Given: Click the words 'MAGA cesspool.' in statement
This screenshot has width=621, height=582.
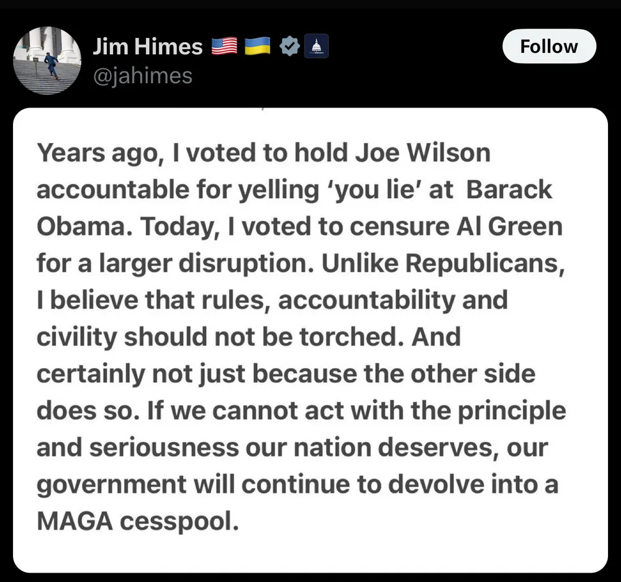Looking at the screenshot, I should click(x=138, y=521).
